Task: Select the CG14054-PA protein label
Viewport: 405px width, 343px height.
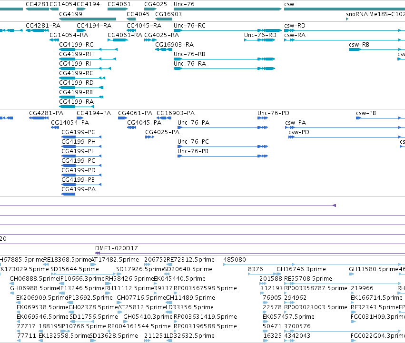Action: tap(70, 122)
